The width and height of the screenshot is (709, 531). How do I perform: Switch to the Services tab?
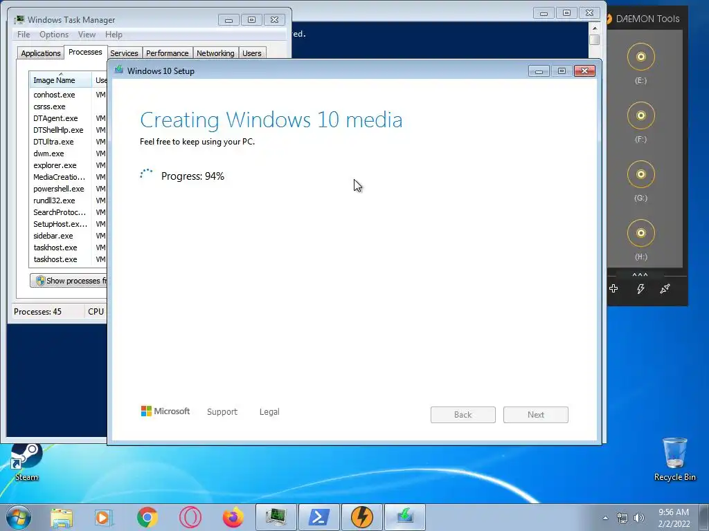[124, 53]
